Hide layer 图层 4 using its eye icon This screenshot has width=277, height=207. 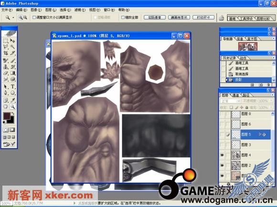tap(222, 155)
